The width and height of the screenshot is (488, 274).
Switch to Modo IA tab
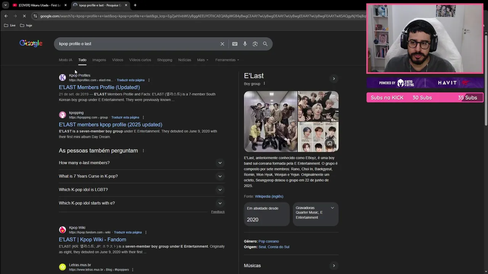pyautogui.click(x=66, y=60)
